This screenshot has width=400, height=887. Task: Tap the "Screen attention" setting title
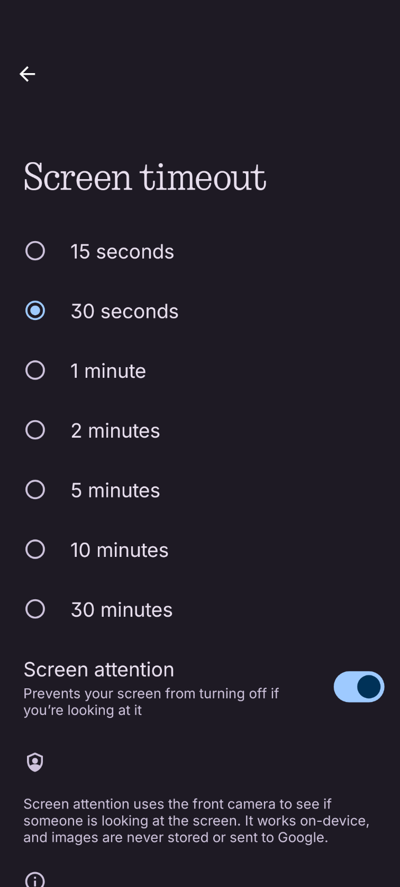(99, 670)
